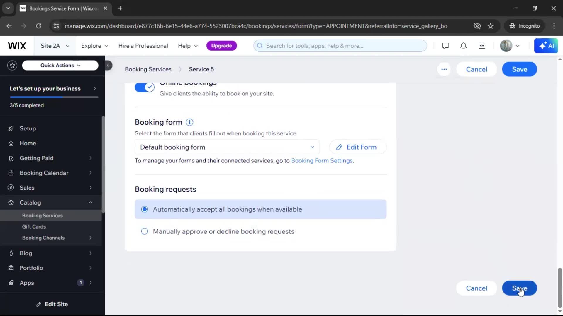Image resolution: width=563 pixels, height=316 pixels.
Task: Close the Bookings Service Form tab
Action: pyautogui.click(x=105, y=8)
